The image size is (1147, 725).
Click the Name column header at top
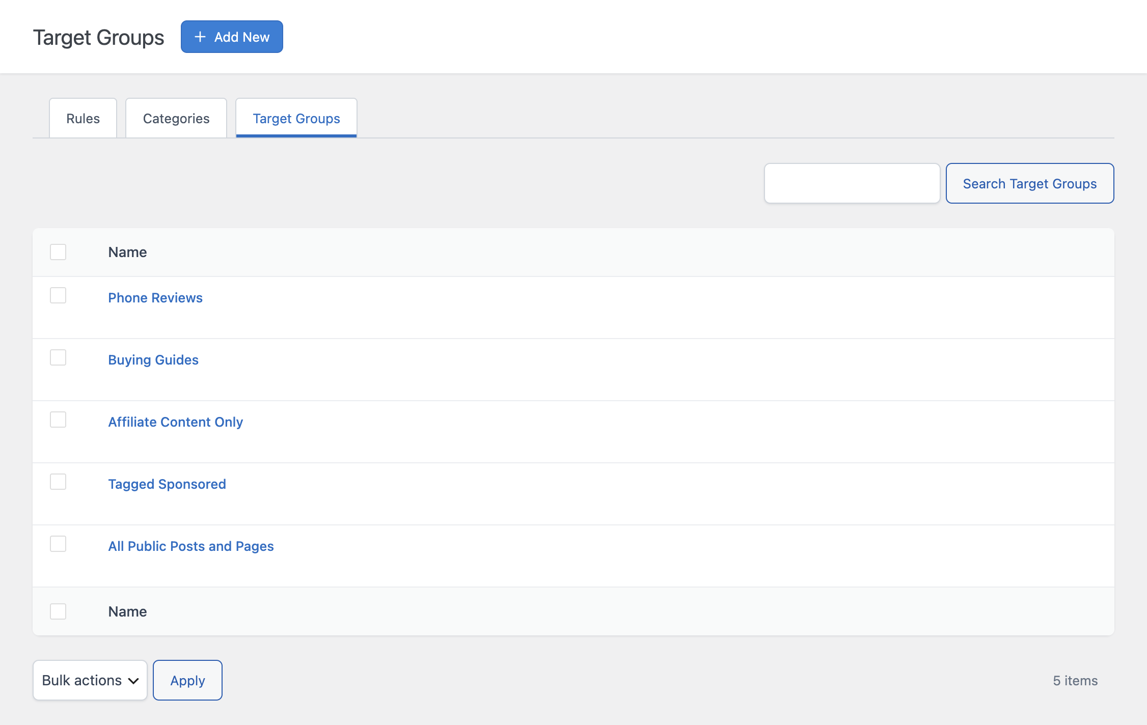(127, 252)
